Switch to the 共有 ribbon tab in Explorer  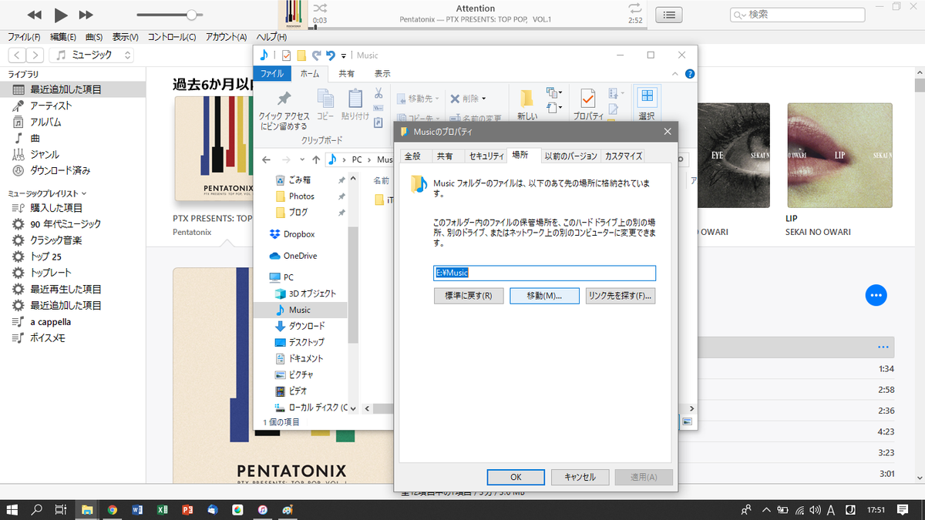click(x=347, y=74)
